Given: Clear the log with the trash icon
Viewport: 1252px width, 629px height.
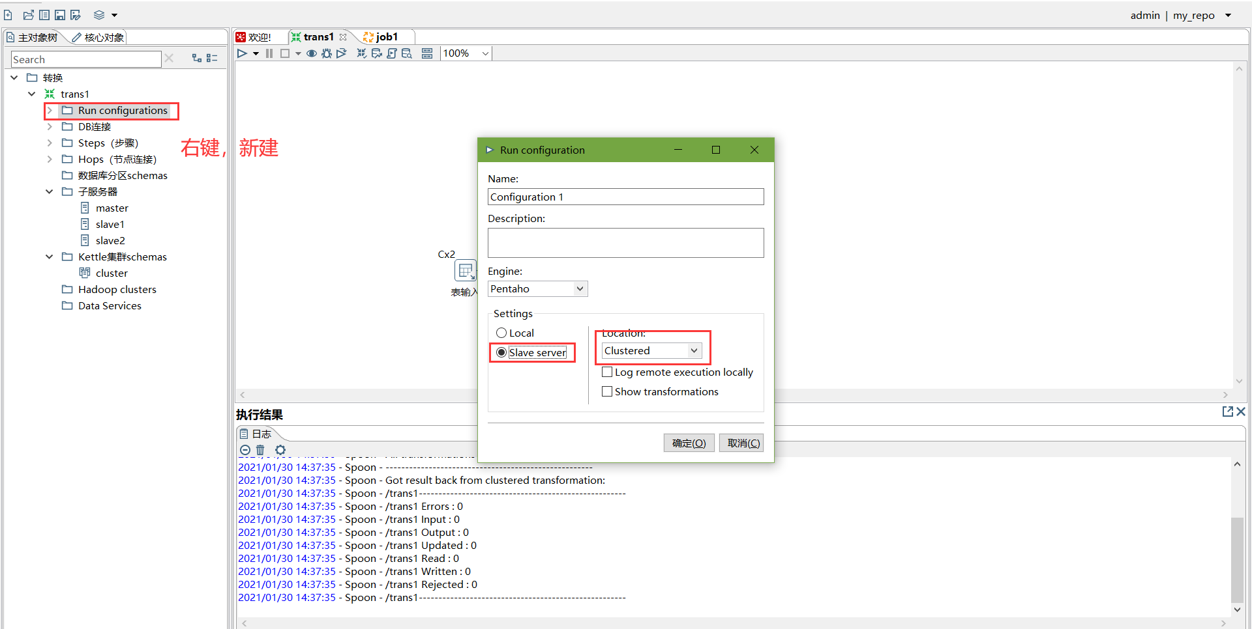Looking at the screenshot, I should click(x=260, y=450).
